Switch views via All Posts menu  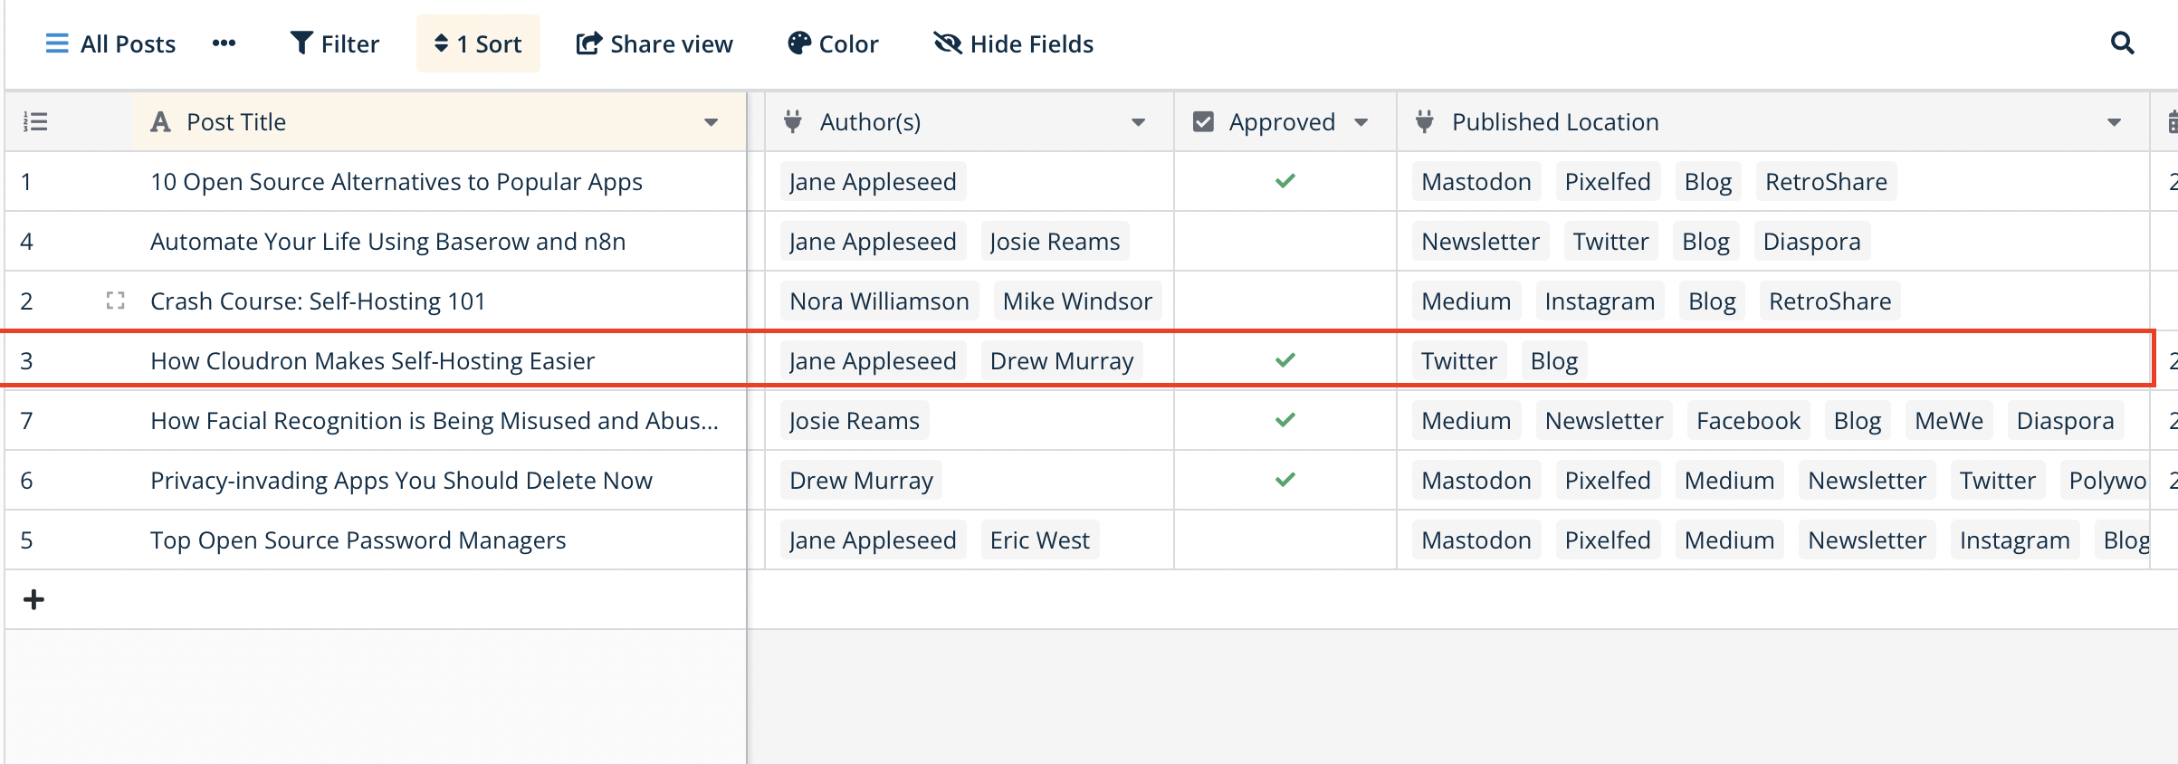coord(110,43)
